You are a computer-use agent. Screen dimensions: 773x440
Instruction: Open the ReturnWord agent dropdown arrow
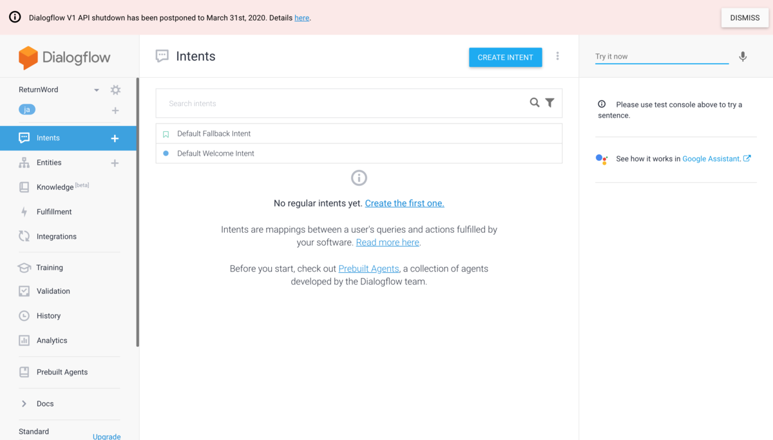click(x=97, y=90)
